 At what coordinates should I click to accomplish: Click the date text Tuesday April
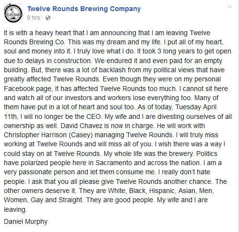click(x=196, y=107)
